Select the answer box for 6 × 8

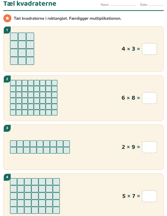(149, 98)
